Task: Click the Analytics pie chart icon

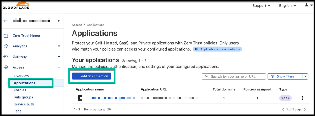Action: click(6, 46)
